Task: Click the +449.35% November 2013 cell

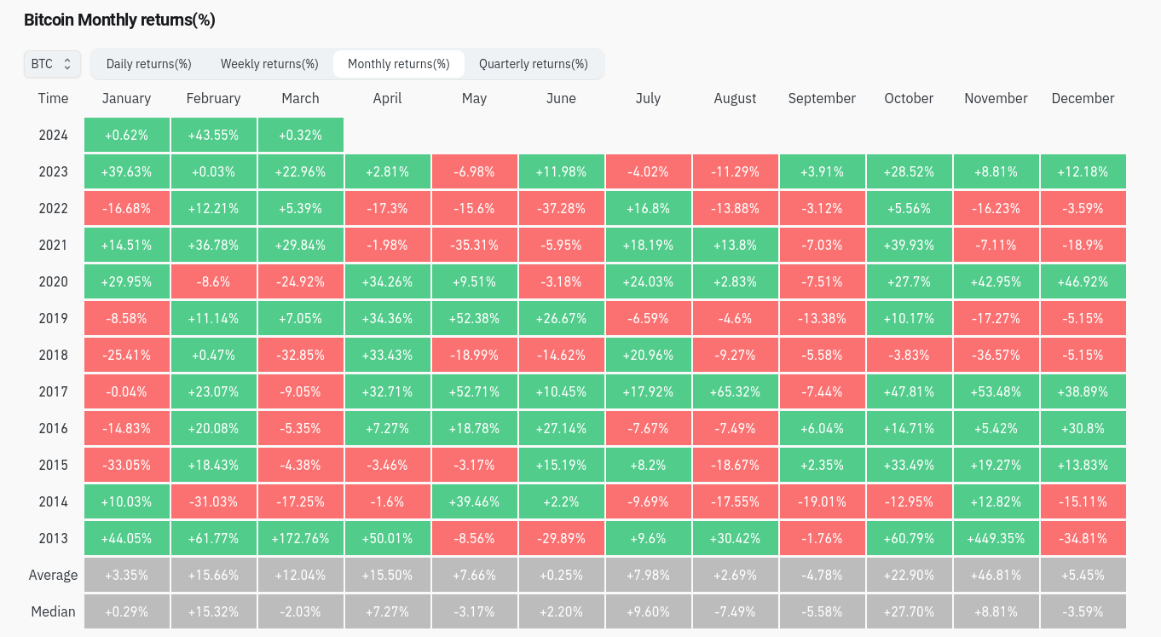Action: coord(996,538)
